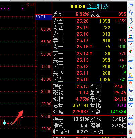
Task: Click the circle icon in sidebar
Action: tap(130, 106)
